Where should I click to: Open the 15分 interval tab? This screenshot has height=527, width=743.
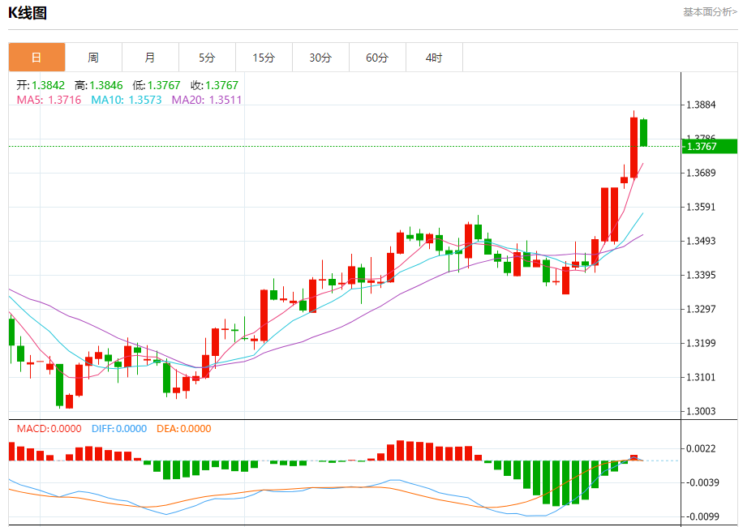tap(264, 58)
